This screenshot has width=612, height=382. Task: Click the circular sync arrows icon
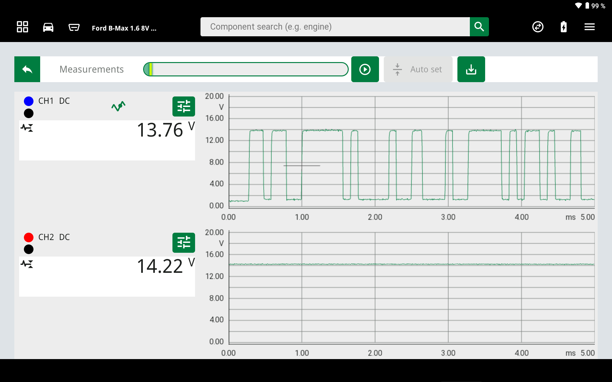[538, 27]
